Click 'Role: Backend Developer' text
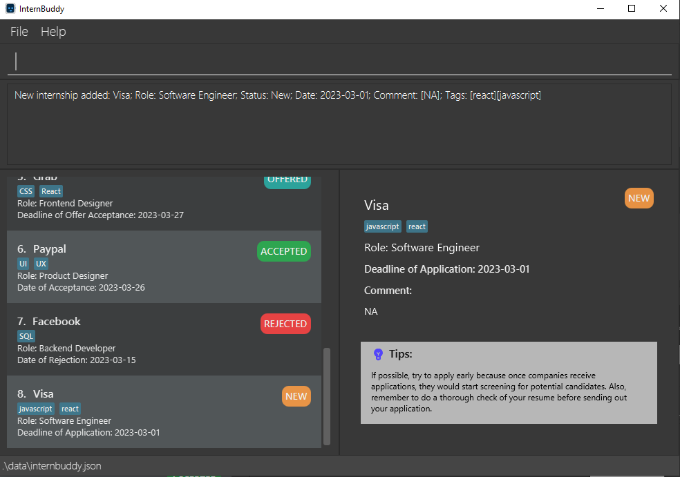 [x=66, y=348]
